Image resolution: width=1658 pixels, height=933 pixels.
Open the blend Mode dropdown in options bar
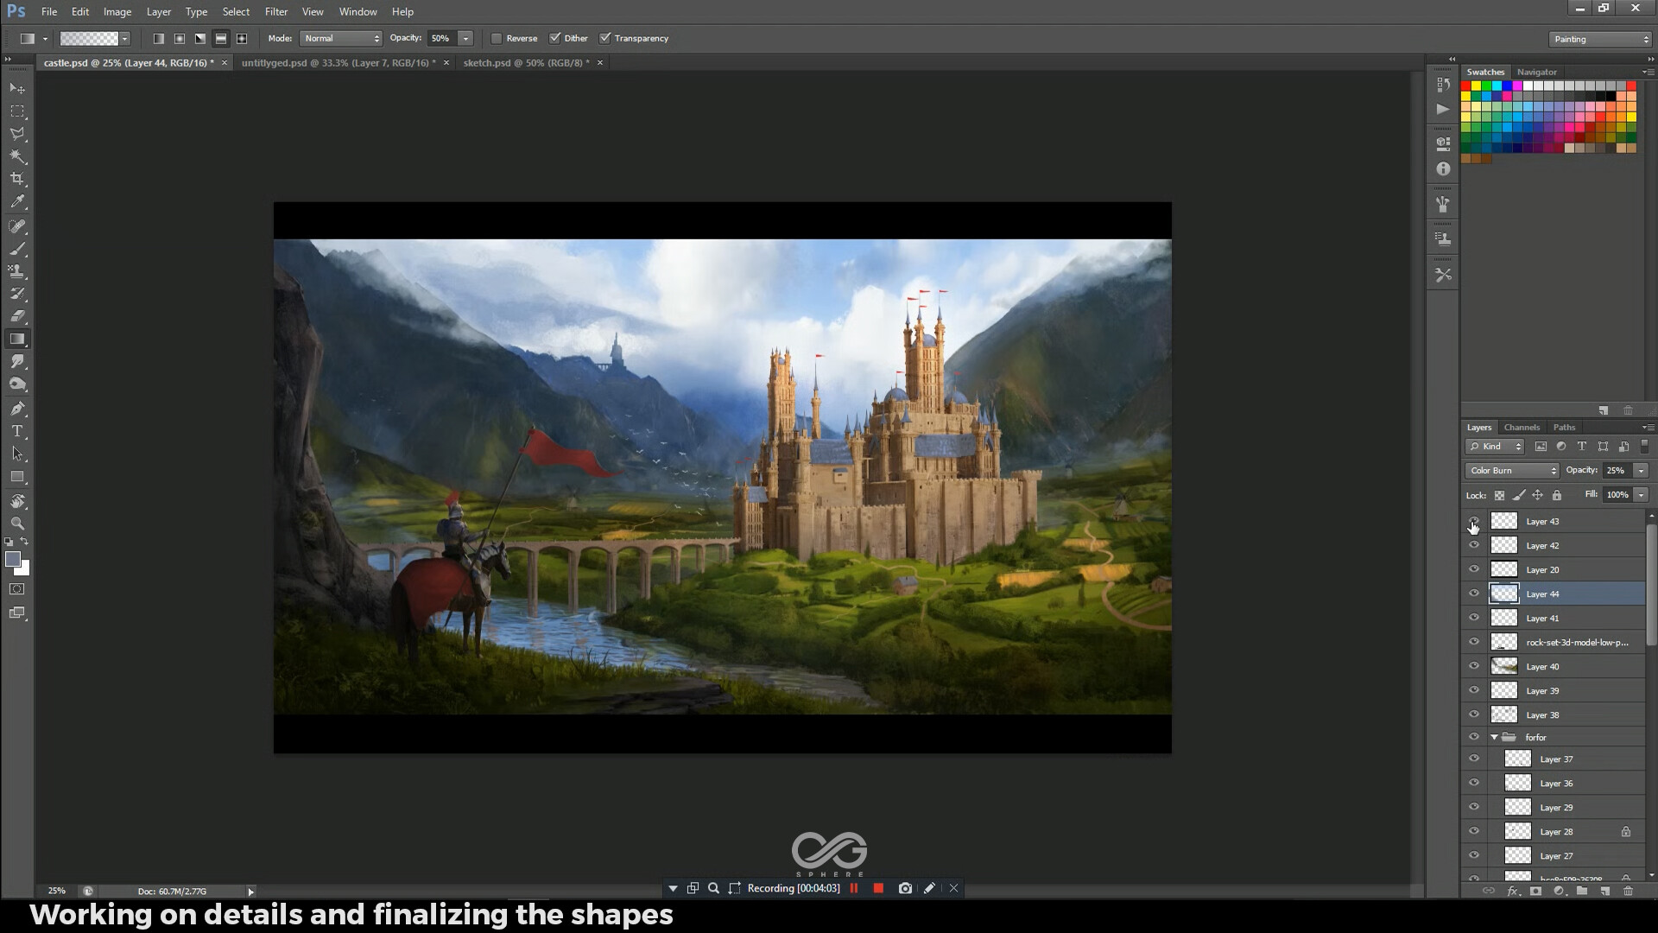[341, 38]
